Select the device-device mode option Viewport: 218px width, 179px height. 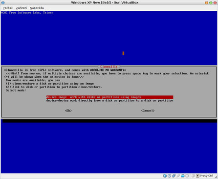(109, 101)
